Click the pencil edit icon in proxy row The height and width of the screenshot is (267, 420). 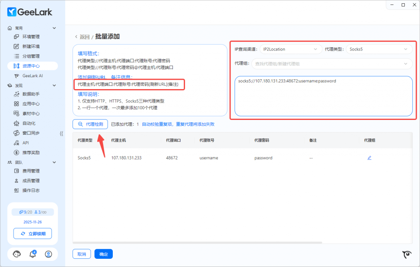[369, 158]
